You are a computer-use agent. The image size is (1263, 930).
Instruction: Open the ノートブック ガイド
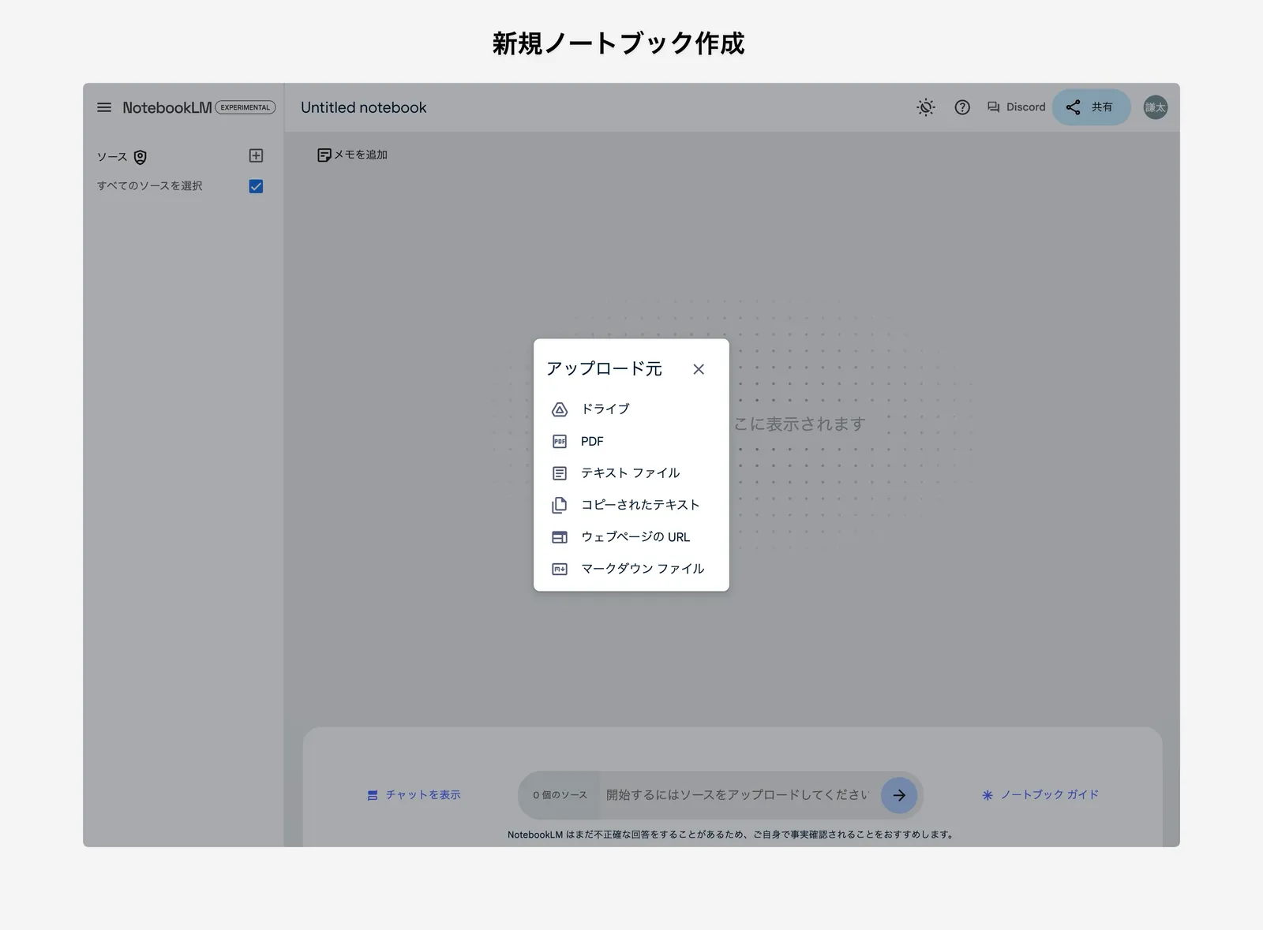coord(1040,795)
